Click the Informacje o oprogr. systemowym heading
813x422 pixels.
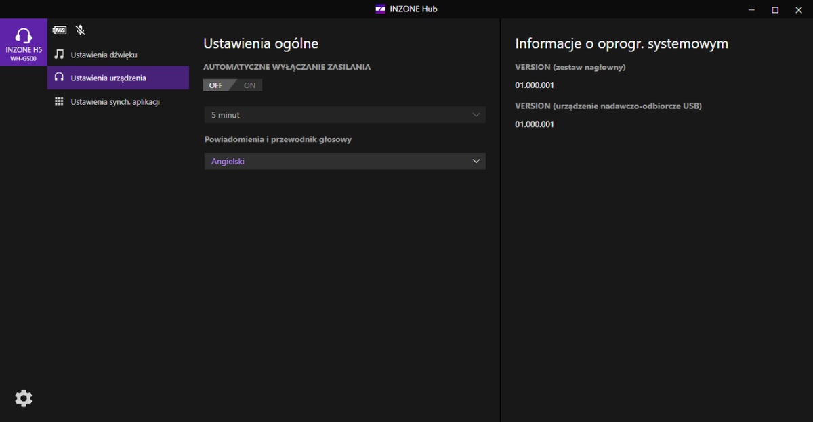[621, 43]
